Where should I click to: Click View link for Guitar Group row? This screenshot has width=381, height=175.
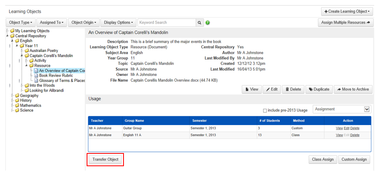[x=339, y=128]
